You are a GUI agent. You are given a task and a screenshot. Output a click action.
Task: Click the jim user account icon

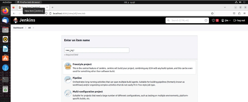(x=223, y=20)
